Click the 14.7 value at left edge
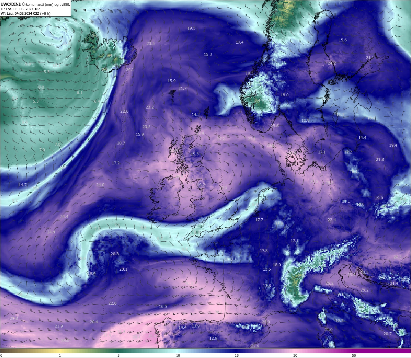This screenshot has height=358, width=411. 22,185
